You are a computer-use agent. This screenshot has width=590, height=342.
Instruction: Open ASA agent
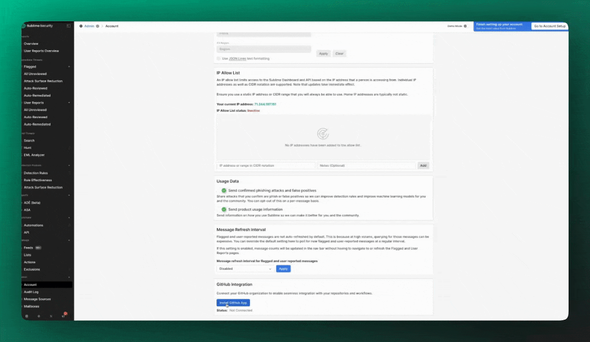(27, 210)
